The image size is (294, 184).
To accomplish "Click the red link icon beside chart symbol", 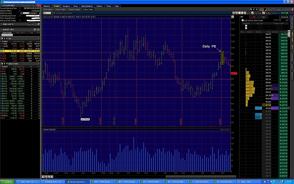I will (55, 13).
